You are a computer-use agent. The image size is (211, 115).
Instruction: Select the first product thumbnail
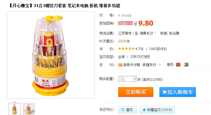(15, 109)
